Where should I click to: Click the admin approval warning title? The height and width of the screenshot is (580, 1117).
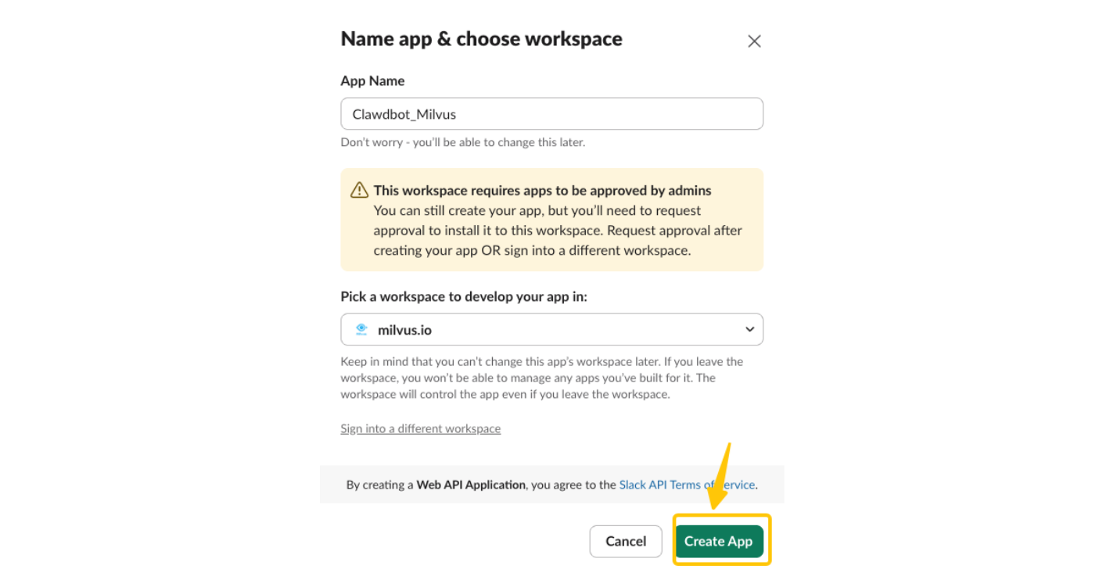coord(542,190)
